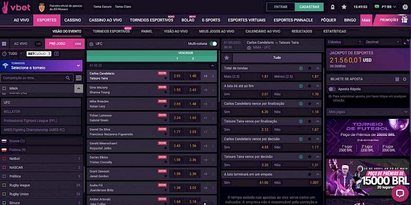
Task: Click the favorites star in top bar
Action: pos(344,7)
